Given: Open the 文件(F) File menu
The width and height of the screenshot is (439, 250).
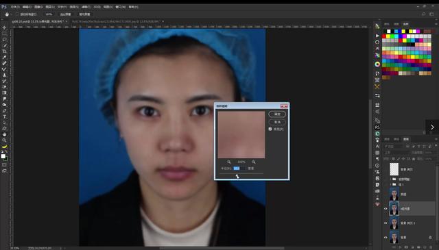Looking at the screenshot, I should (x=15, y=7).
